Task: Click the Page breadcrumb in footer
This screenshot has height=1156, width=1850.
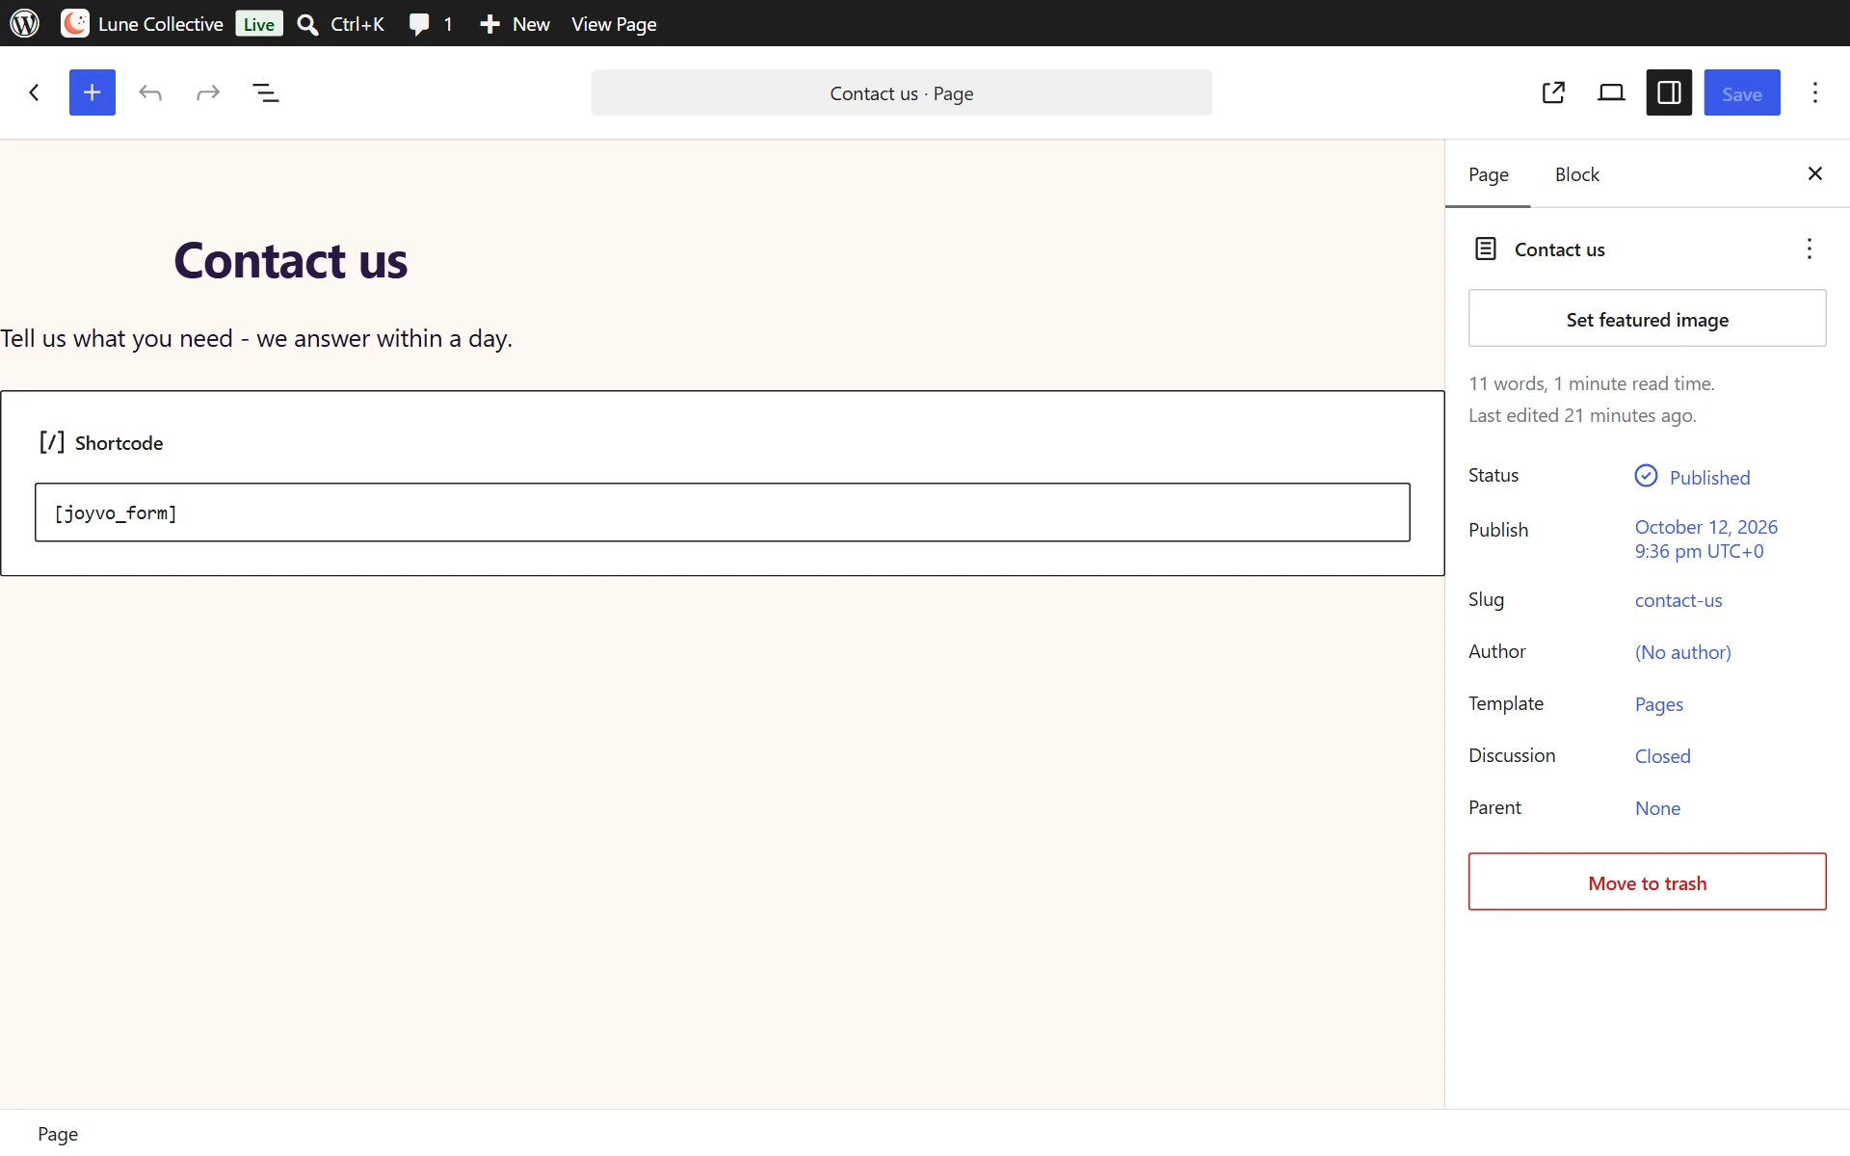Action: coord(58,1134)
